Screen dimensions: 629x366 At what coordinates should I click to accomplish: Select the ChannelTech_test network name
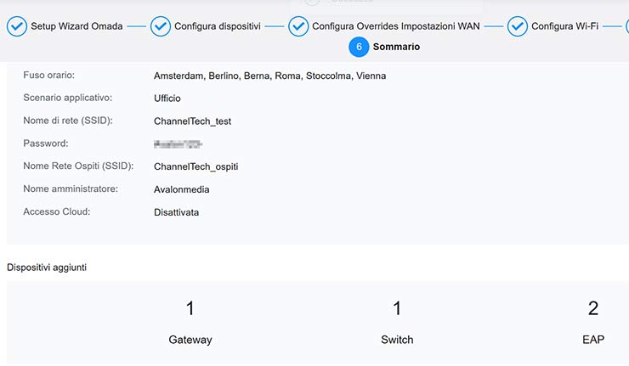click(x=192, y=121)
